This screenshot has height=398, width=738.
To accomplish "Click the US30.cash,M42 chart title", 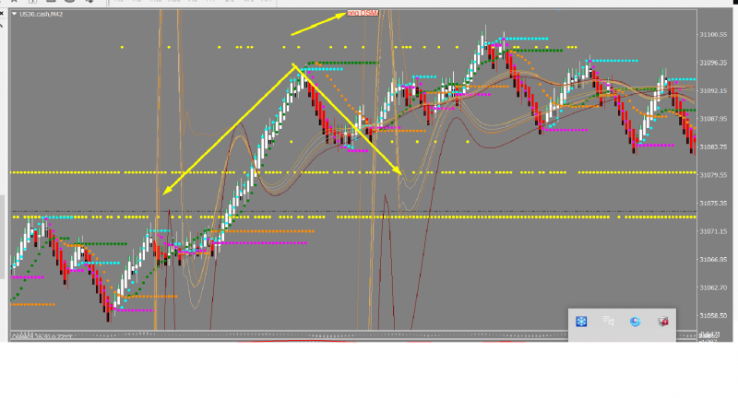I will coord(41,14).
